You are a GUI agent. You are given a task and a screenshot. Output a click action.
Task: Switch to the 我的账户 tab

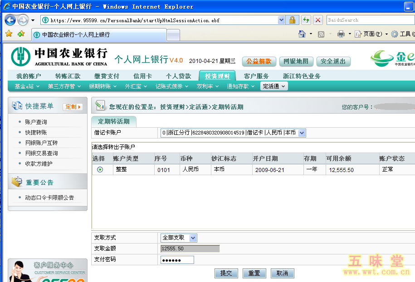[29, 76]
